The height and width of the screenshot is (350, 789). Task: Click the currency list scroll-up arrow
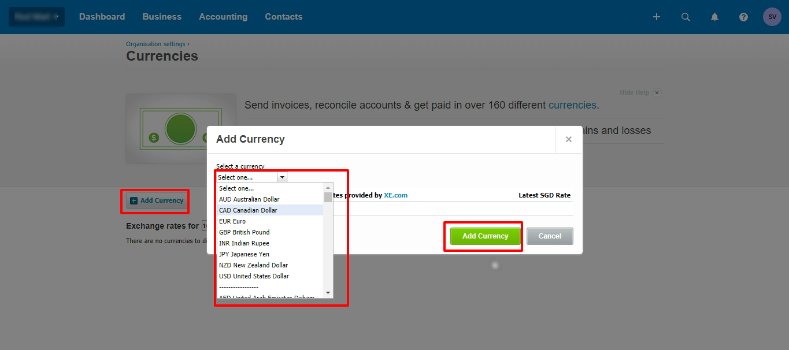pos(328,188)
